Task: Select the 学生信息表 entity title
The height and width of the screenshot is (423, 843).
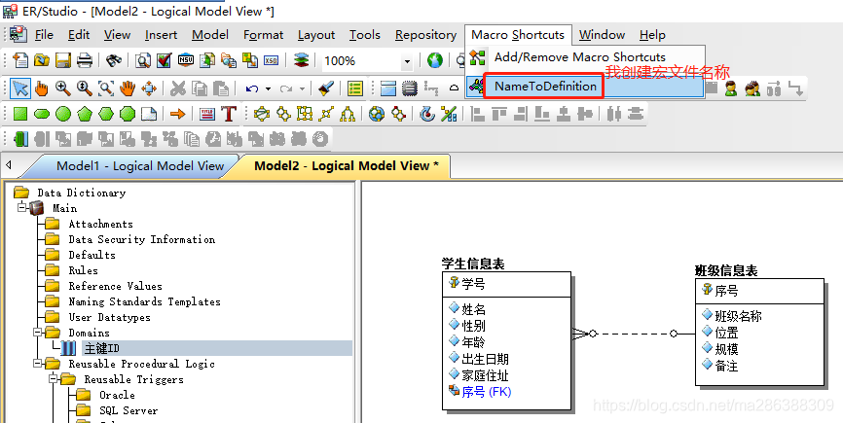Action: pos(473,264)
